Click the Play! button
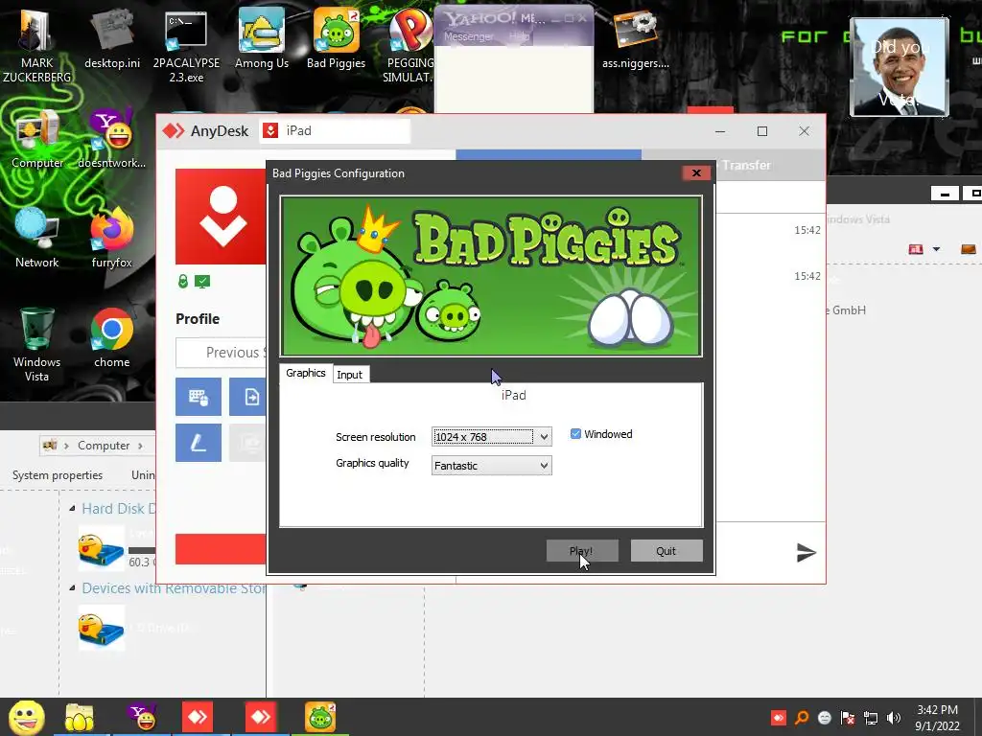The height and width of the screenshot is (736, 982). (x=582, y=551)
